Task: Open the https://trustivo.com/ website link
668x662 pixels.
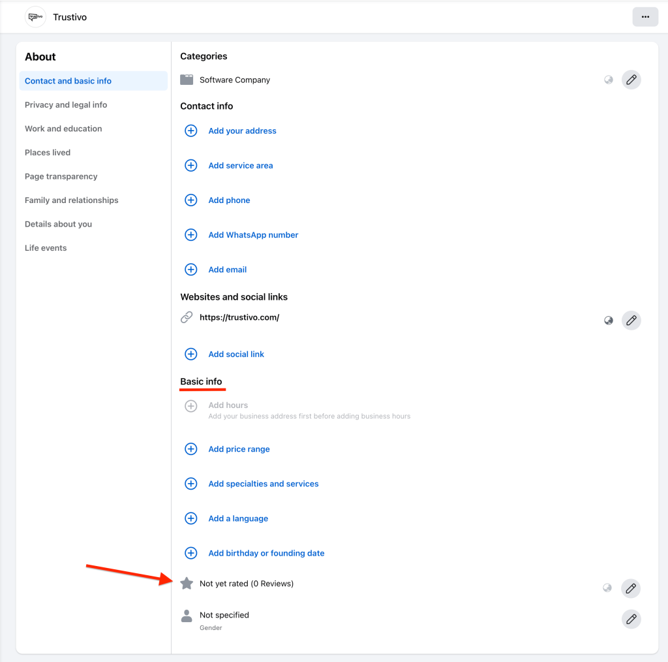Action: [239, 318]
